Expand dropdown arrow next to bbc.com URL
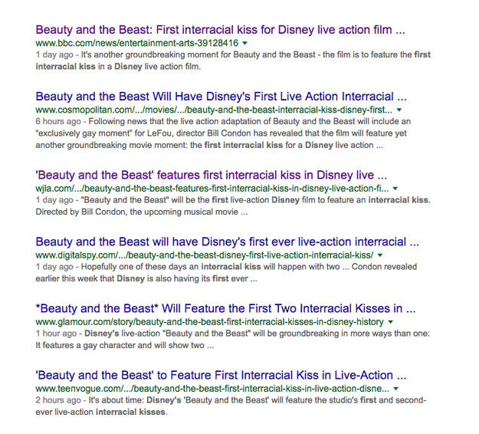The width and height of the screenshot is (479, 434). 244,43
